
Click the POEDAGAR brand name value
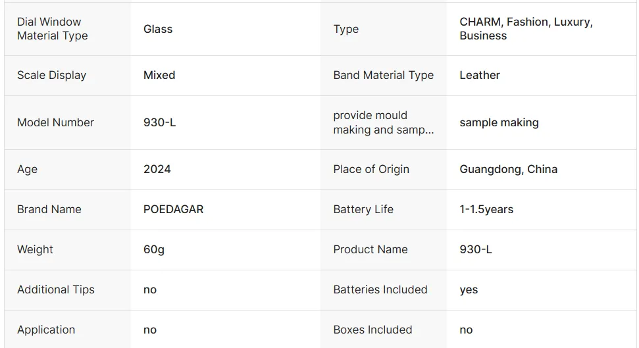click(173, 209)
